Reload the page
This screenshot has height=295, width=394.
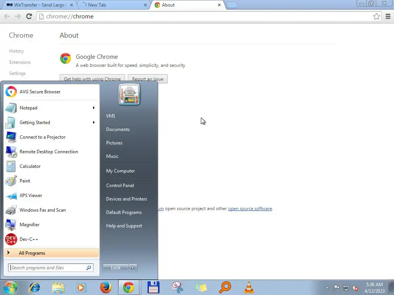(29, 16)
